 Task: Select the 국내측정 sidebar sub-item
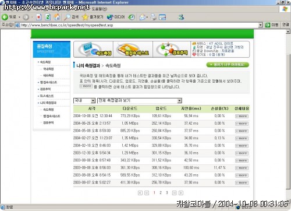48,69
